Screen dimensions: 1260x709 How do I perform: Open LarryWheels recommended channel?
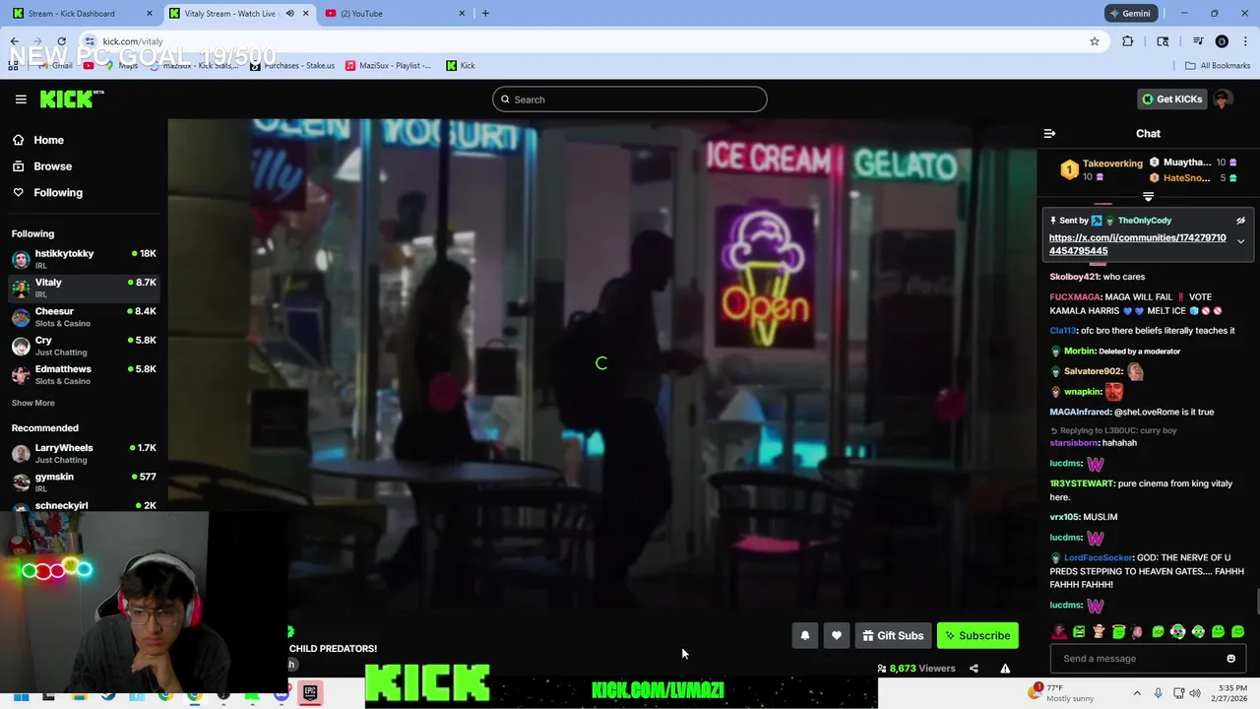(x=84, y=453)
